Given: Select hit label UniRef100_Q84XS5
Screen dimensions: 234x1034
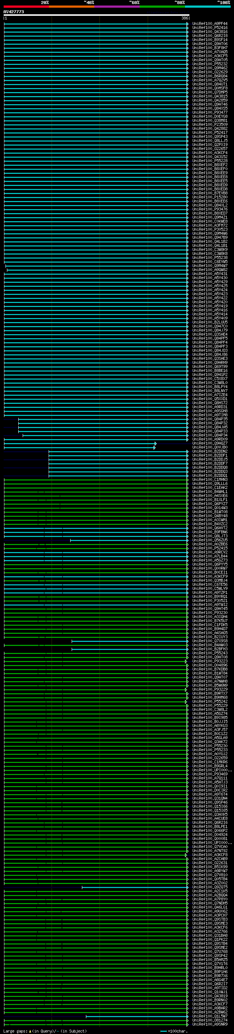Looking at the screenshot, I should tap(210, 108).
